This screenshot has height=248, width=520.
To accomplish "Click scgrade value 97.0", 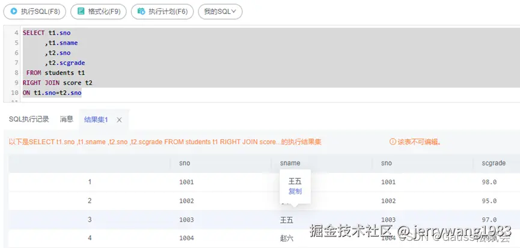I will tap(489, 220).
